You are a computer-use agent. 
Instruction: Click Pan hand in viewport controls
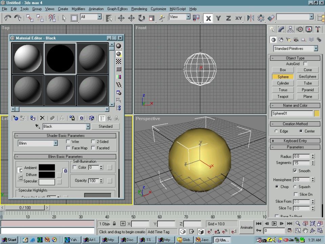coord(305,230)
